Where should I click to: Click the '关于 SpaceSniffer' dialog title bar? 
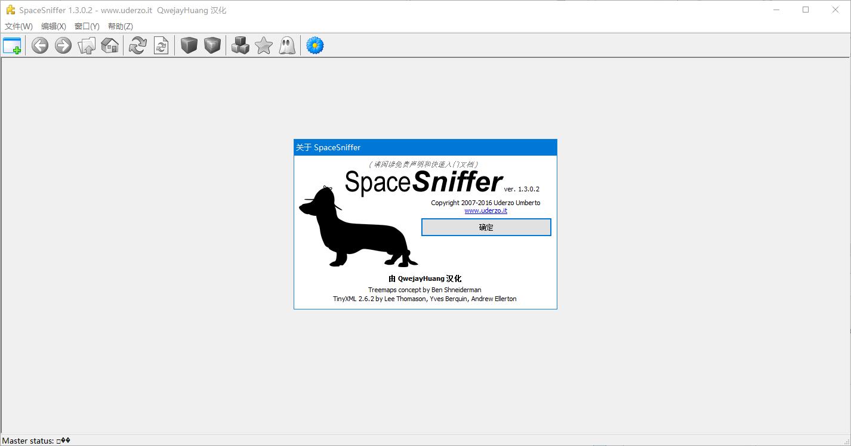(425, 147)
